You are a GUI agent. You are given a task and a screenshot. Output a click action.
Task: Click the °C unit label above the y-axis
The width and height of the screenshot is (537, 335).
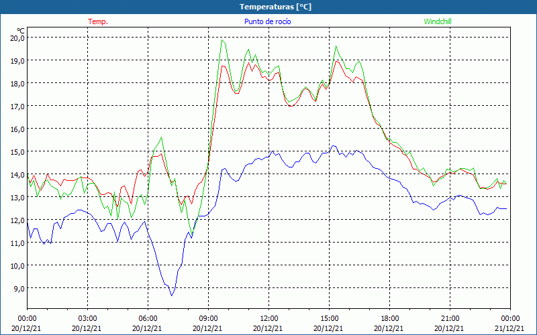click(21, 30)
